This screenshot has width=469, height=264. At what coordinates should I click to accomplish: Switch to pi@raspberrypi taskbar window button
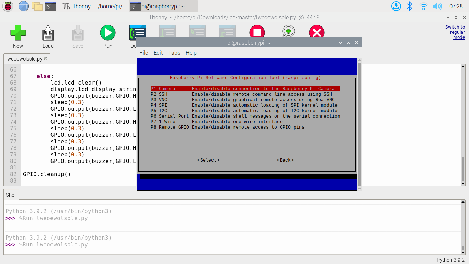coord(163,6)
